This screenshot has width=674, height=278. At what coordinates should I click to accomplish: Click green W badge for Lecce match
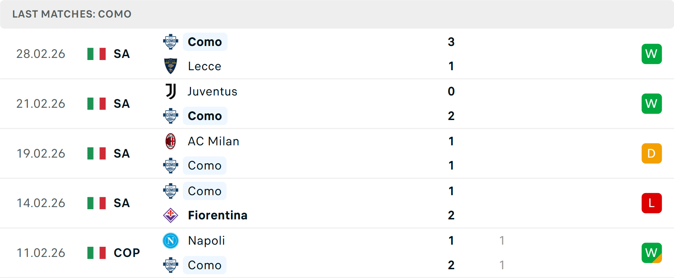point(652,54)
